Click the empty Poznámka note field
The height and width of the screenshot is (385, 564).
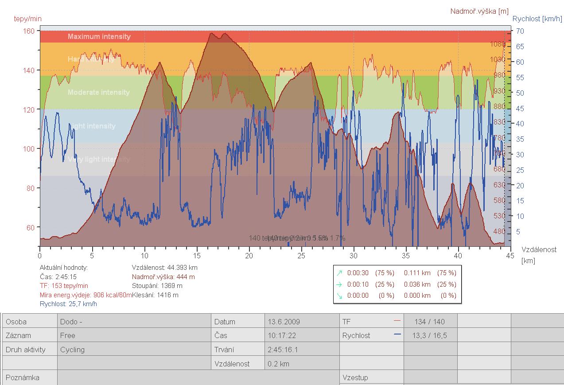(198, 378)
